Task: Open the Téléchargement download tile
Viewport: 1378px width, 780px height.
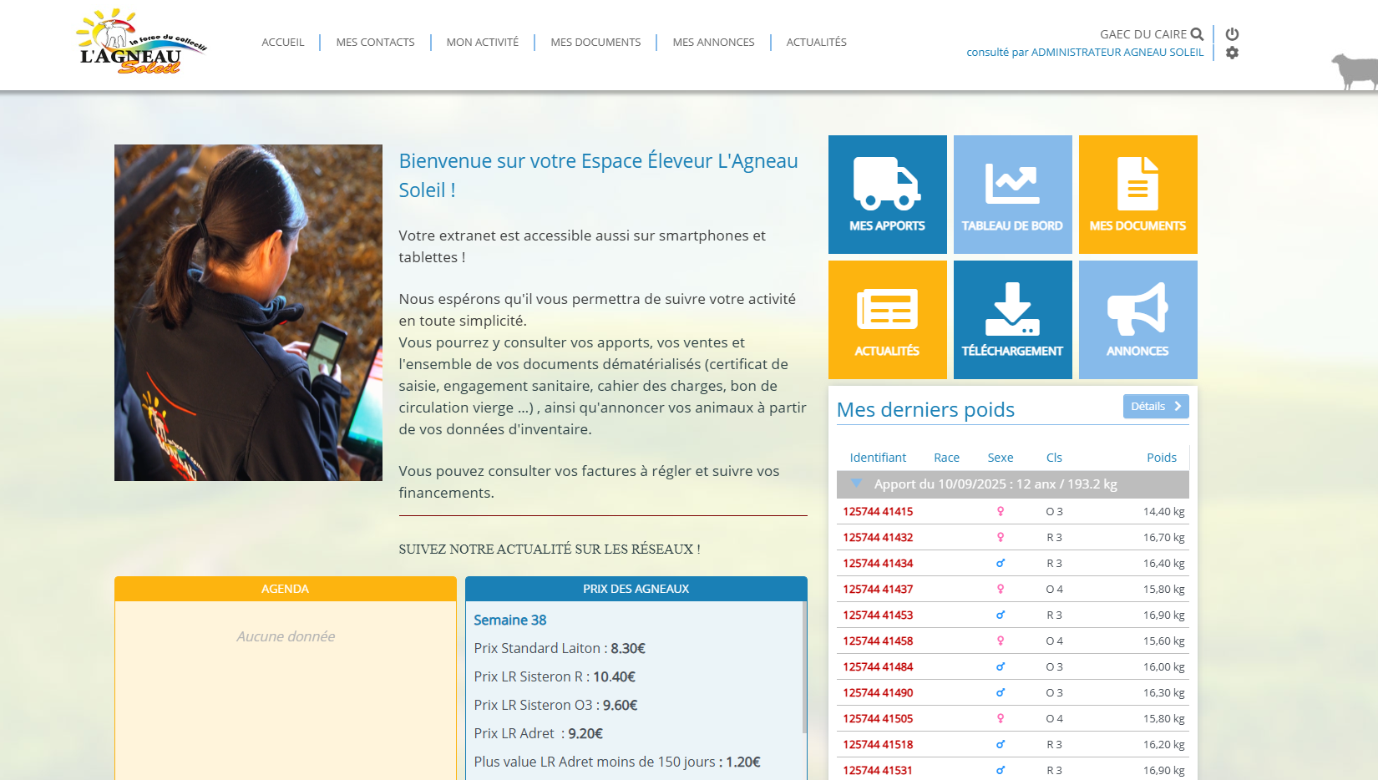Action: tap(1012, 320)
